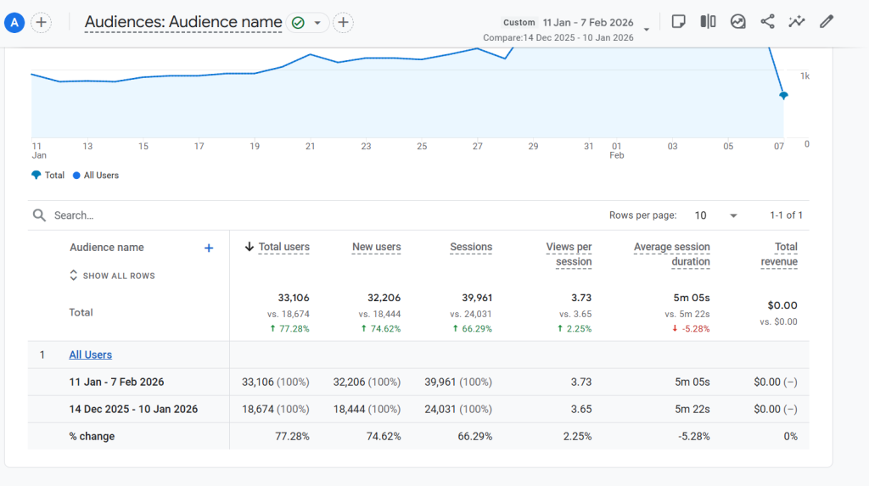Viewport: 869px width, 486px height.
Task: Add a secondary dimension next to Audience name
Action: (x=209, y=248)
